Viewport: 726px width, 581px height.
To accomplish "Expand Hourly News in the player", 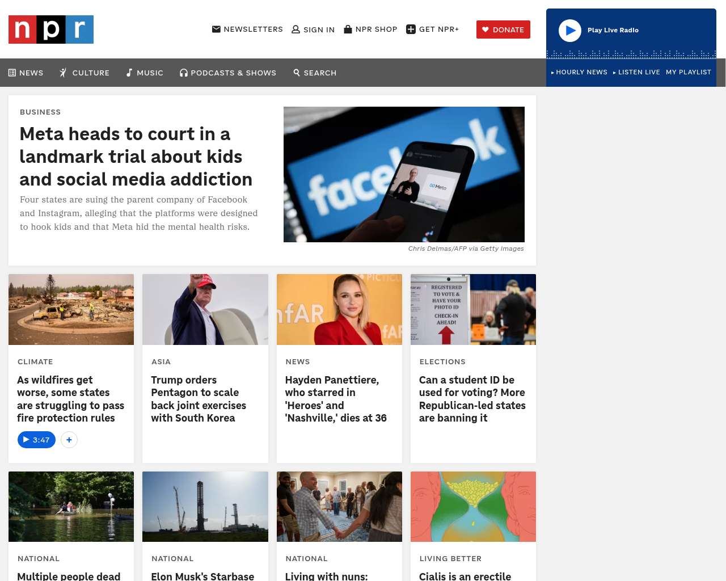I will tap(579, 72).
